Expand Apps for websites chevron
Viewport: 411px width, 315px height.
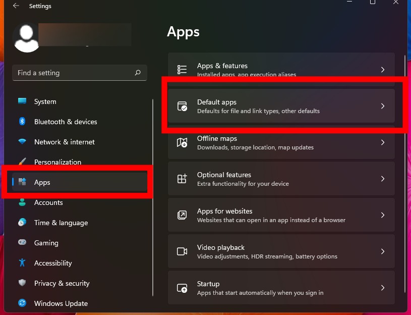[x=383, y=215]
